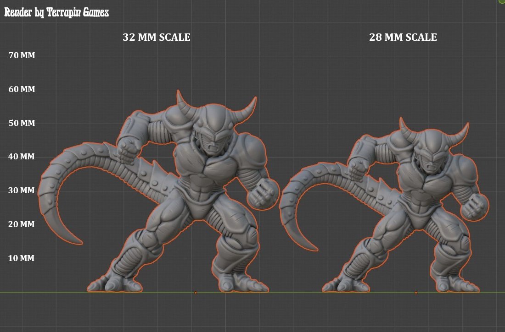
Task: Select the "20 MM" height label
Action: click(22, 224)
